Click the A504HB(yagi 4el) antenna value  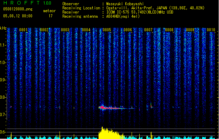pos(123,16)
